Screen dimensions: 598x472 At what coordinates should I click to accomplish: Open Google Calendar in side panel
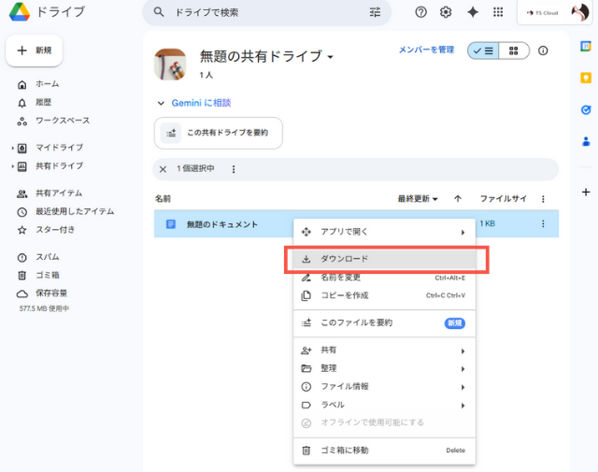tap(586, 46)
